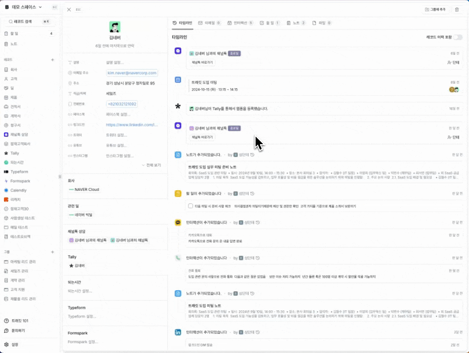
Task: Switch to the 이메일 tab
Action: tap(209, 23)
